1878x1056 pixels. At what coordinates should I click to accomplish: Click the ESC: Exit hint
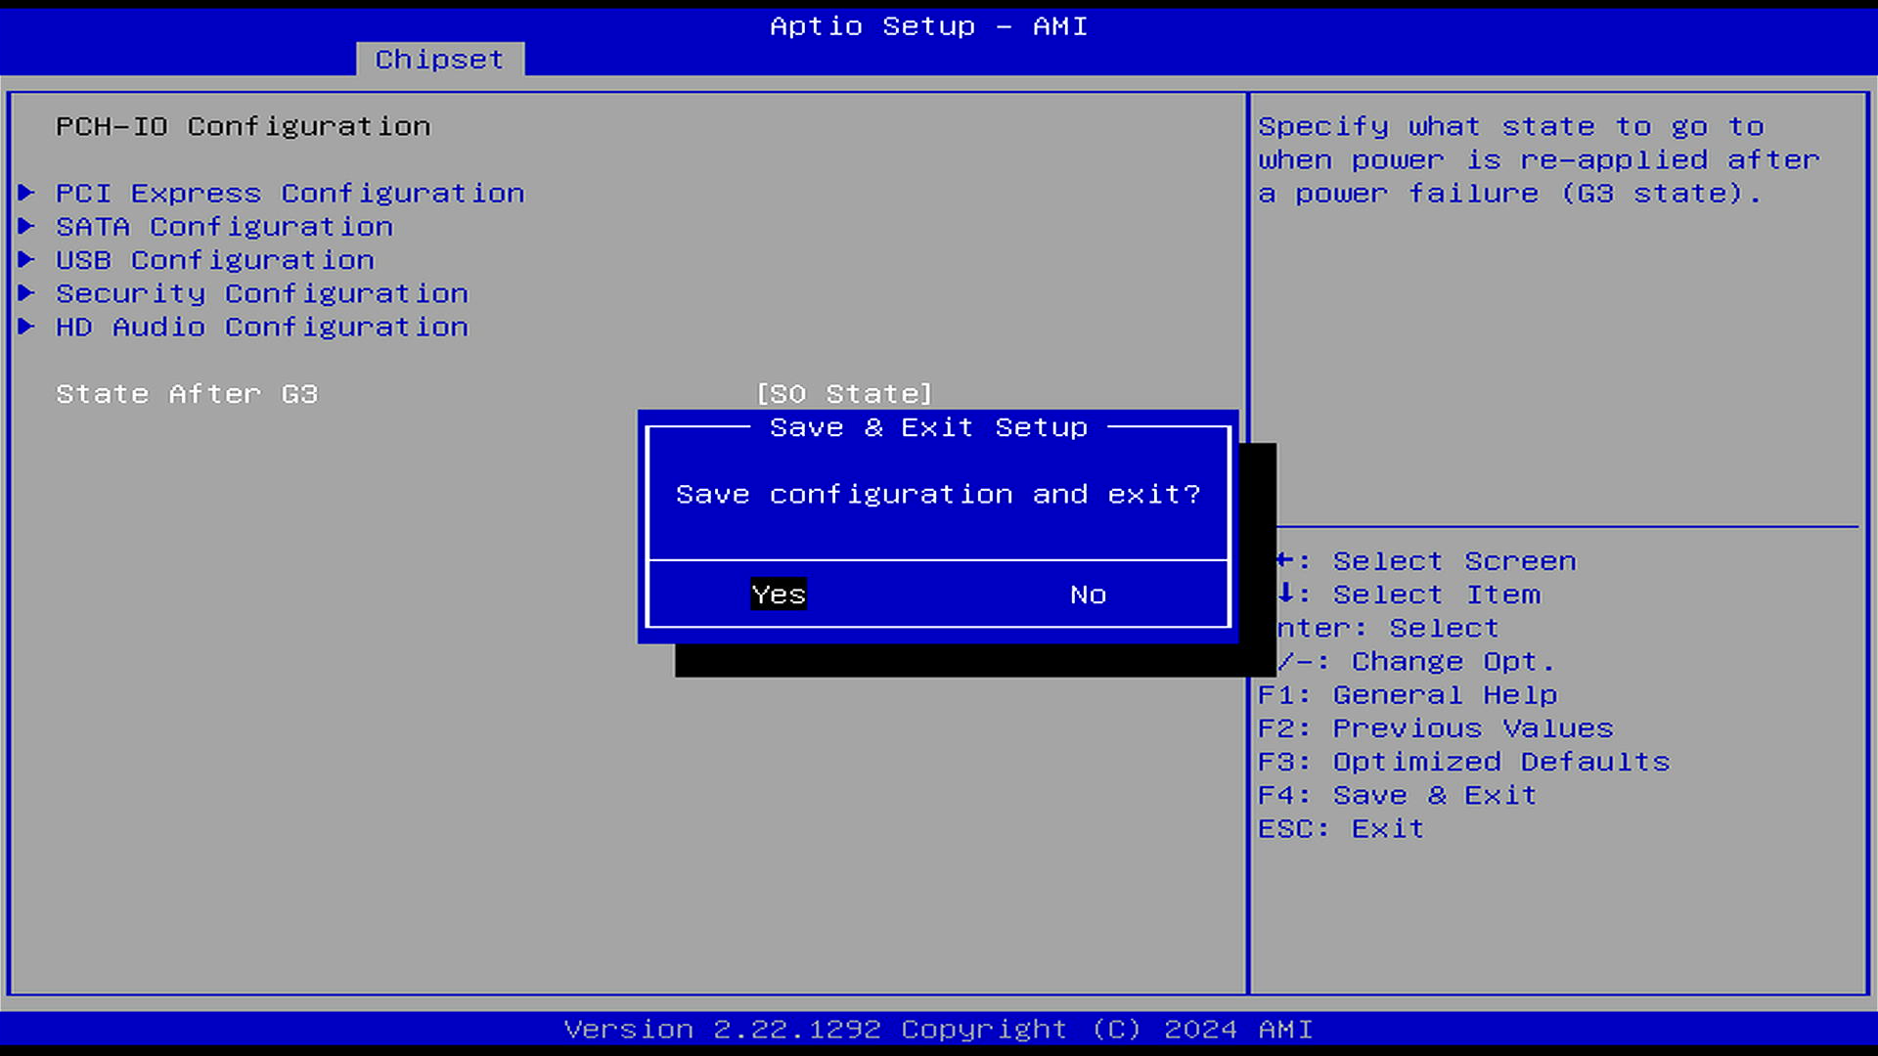(1340, 828)
